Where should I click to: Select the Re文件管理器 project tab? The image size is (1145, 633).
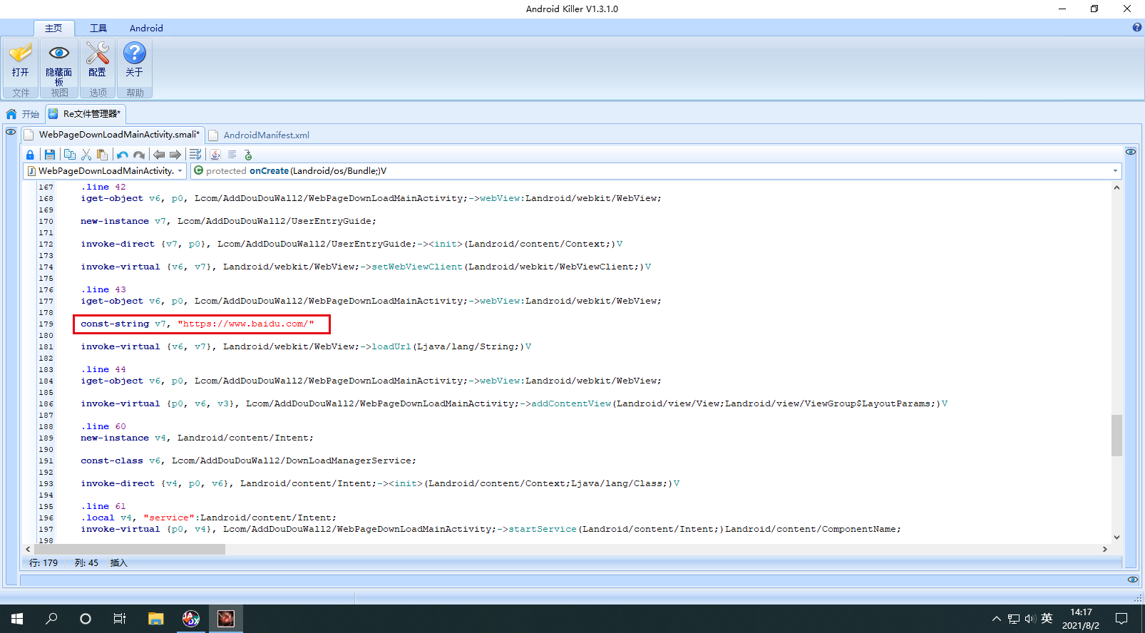pyautogui.click(x=86, y=114)
